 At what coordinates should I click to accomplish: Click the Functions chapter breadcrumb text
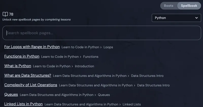click(91, 57)
